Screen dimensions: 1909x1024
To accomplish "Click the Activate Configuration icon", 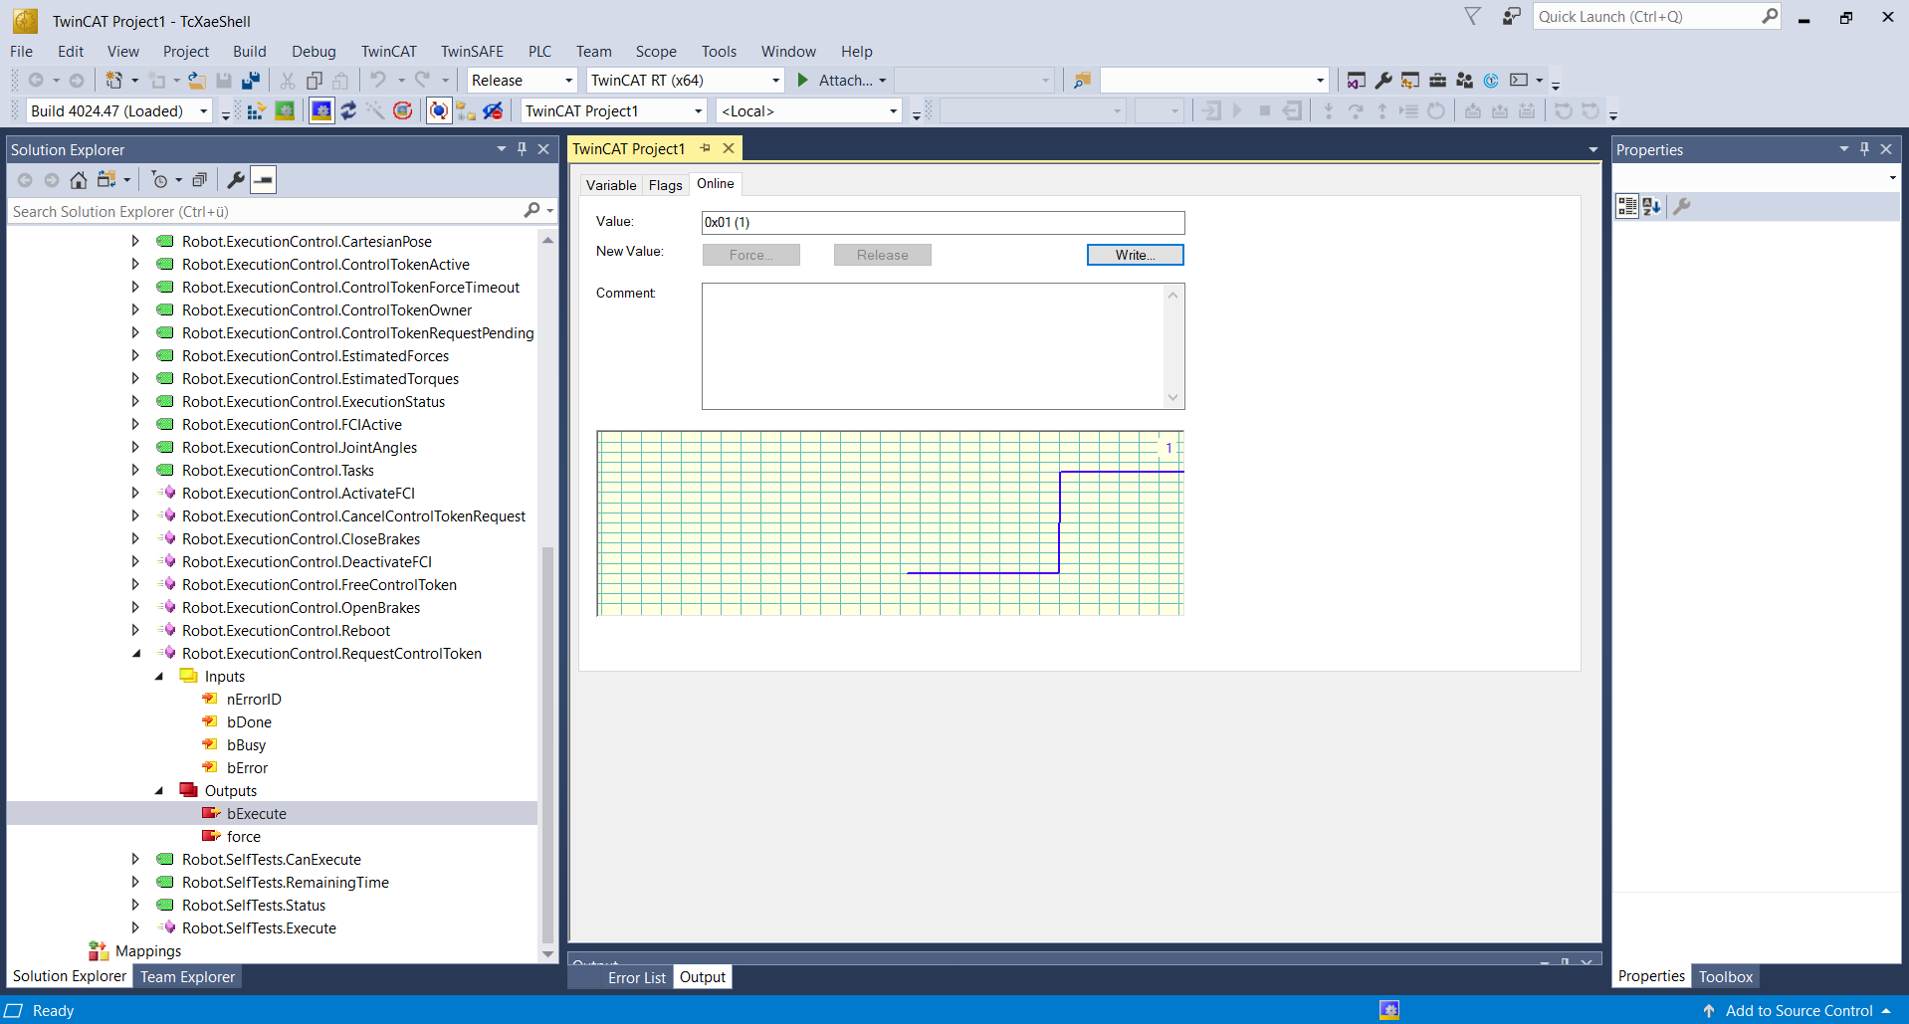I will coord(256,111).
